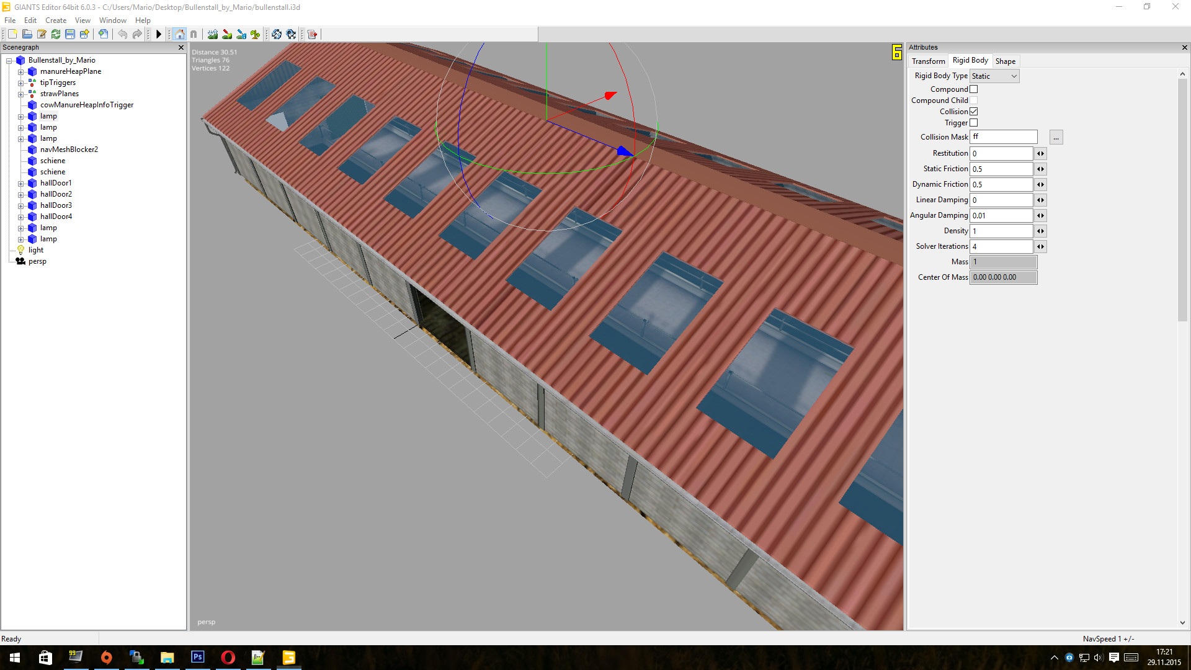Image resolution: width=1191 pixels, height=670 pixels.
Task: Toggle the house navigation mode icon
Action: click(x=179, y=34)
